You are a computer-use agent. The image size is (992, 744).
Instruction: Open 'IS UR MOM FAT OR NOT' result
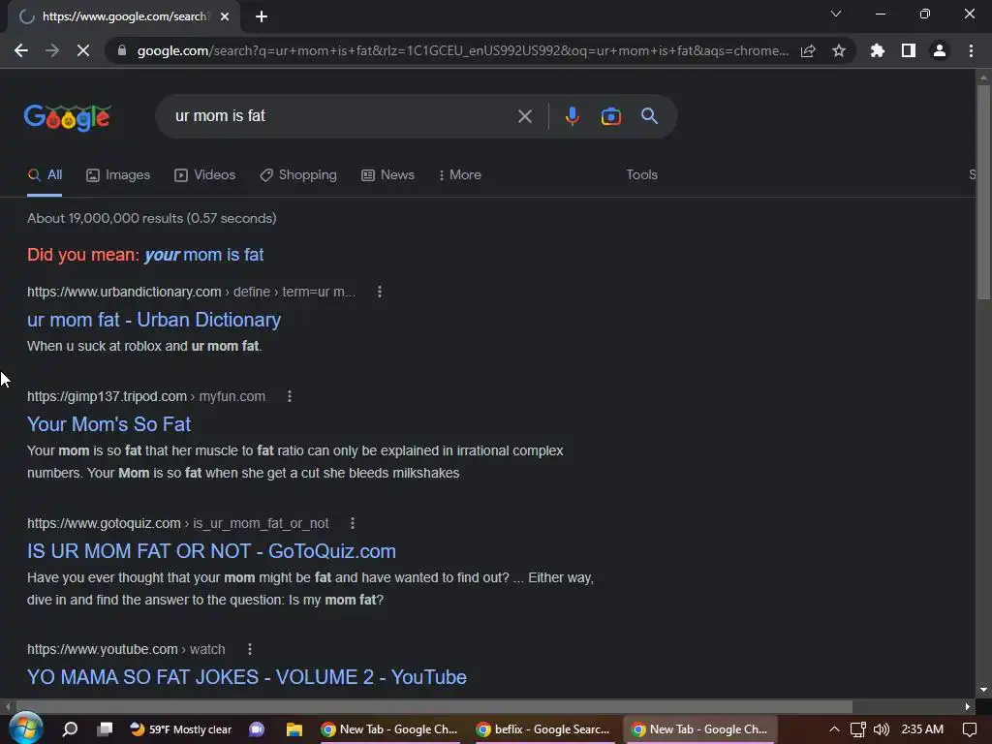click(211, 551)
